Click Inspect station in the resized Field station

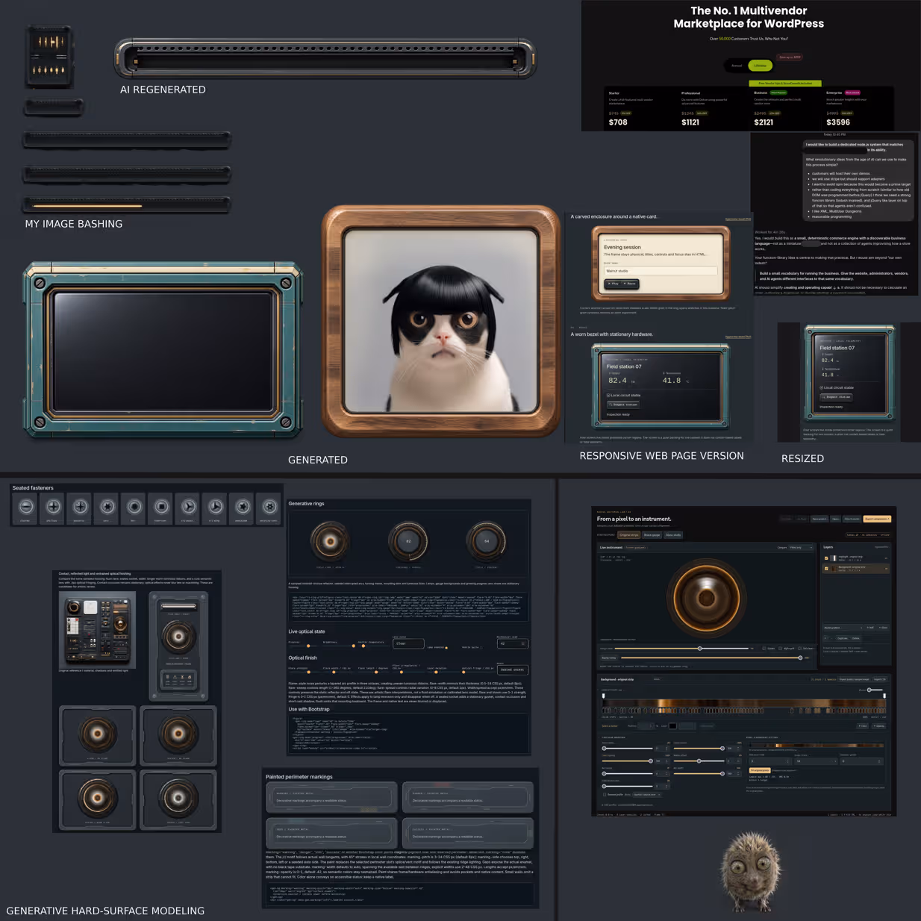click(x=836, y=397)
